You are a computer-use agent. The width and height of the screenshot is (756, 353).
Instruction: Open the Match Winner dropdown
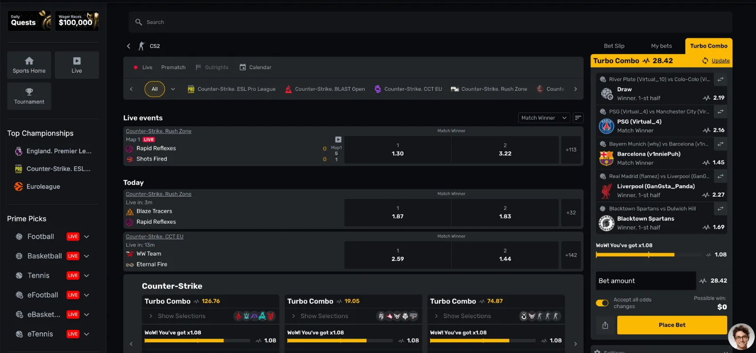pyautogui.click(x=544, y=118)
